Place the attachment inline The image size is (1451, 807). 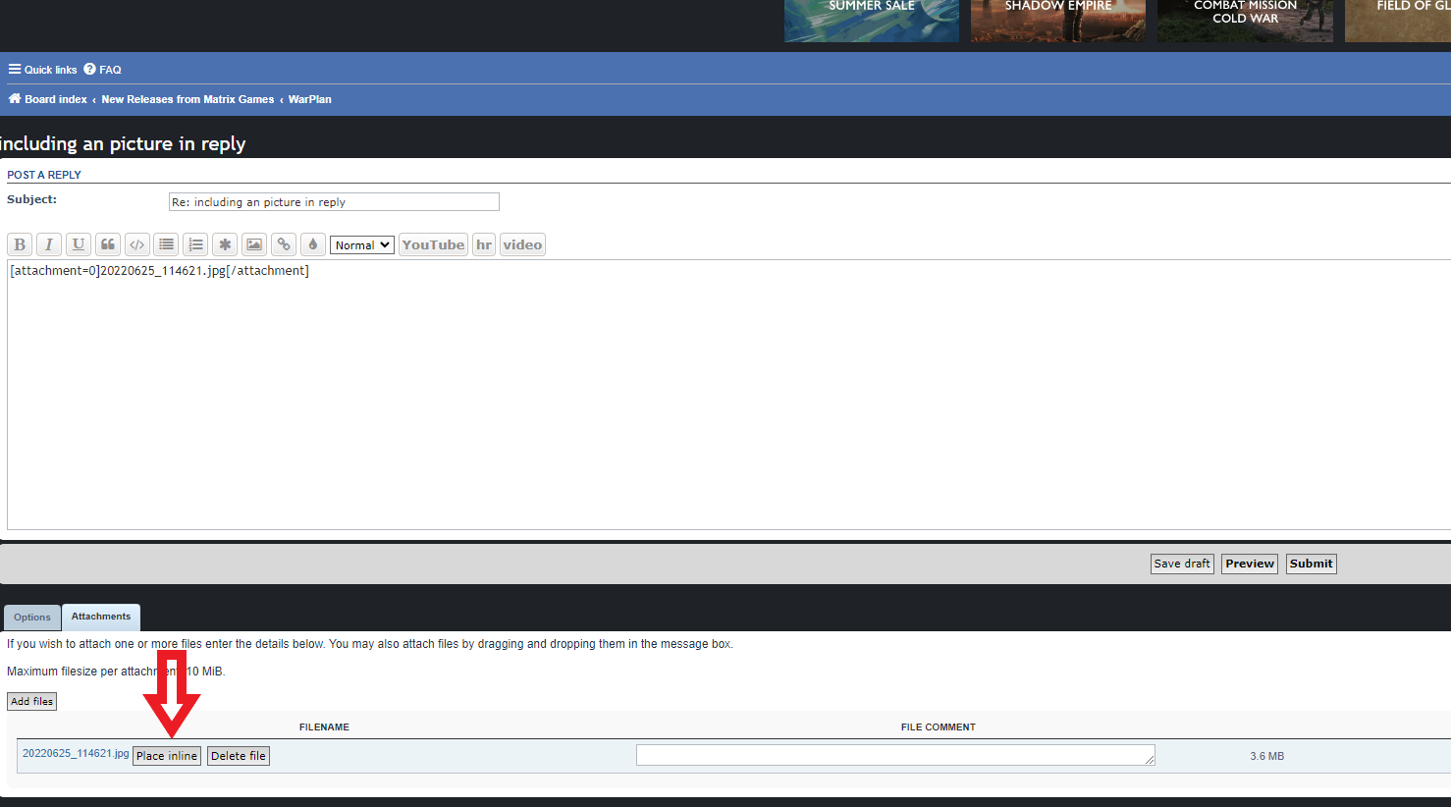167,756
